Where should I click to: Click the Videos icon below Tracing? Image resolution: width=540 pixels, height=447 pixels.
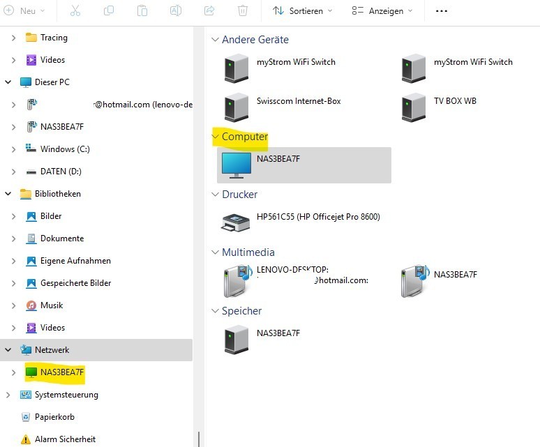[x=31, y=60]
